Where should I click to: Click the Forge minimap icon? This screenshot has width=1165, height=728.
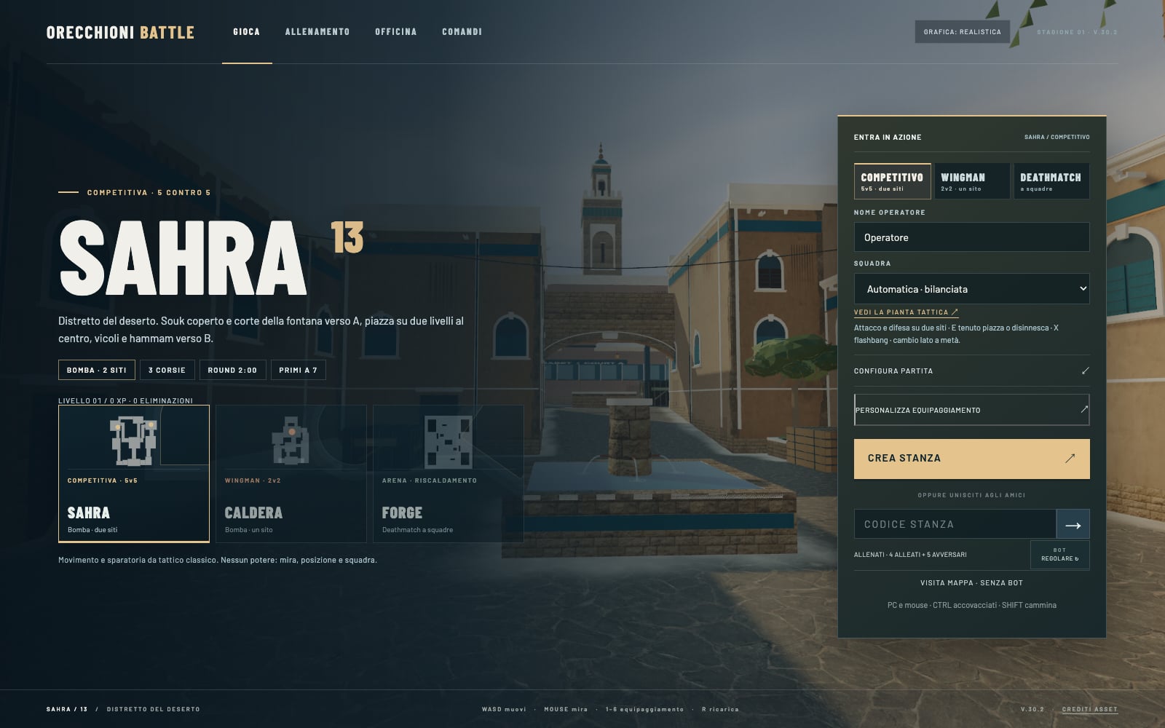click(x=449, y=441)
